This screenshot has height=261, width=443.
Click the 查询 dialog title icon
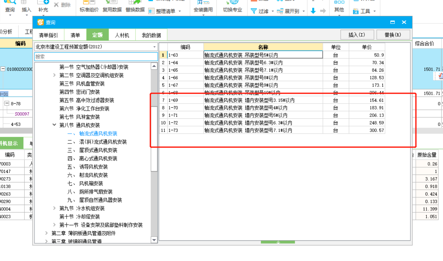tap(41, 22)
